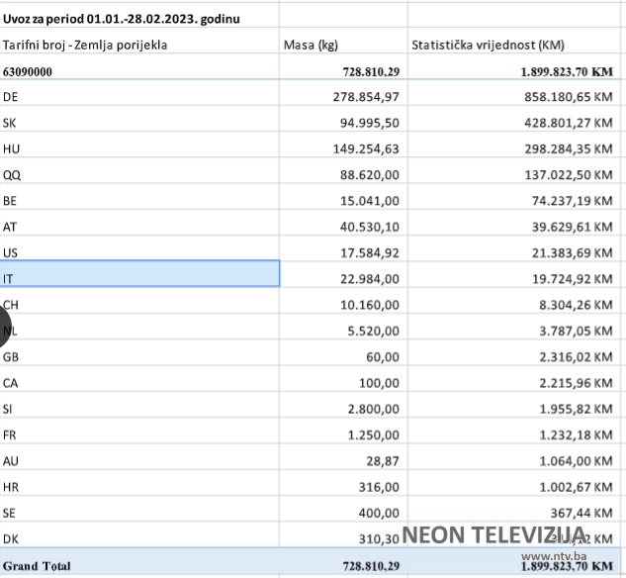Select the mass value 278.854,97 for DE
The width and height of the screenshot is (626, 578).
(x=365, y=96)
